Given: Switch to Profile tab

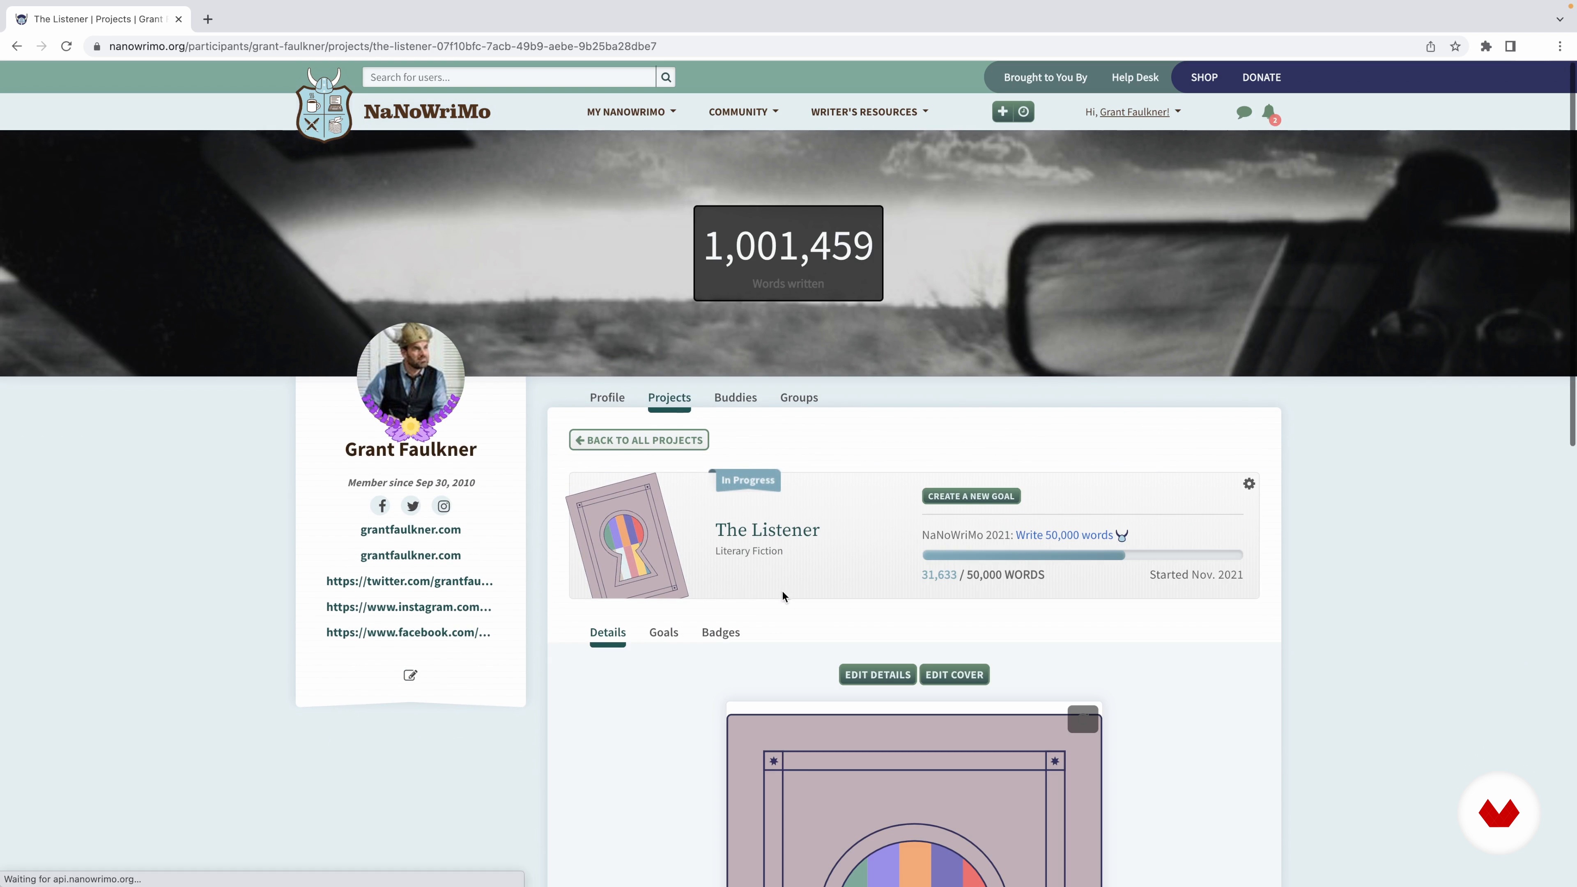Looking at the screenshot, I should coord(607,397).
